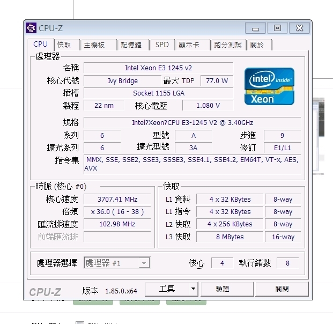This screenshot has height=324, width=333.
Task: Click the specification field showing 3.40GHz
Action: click(193, 123)
